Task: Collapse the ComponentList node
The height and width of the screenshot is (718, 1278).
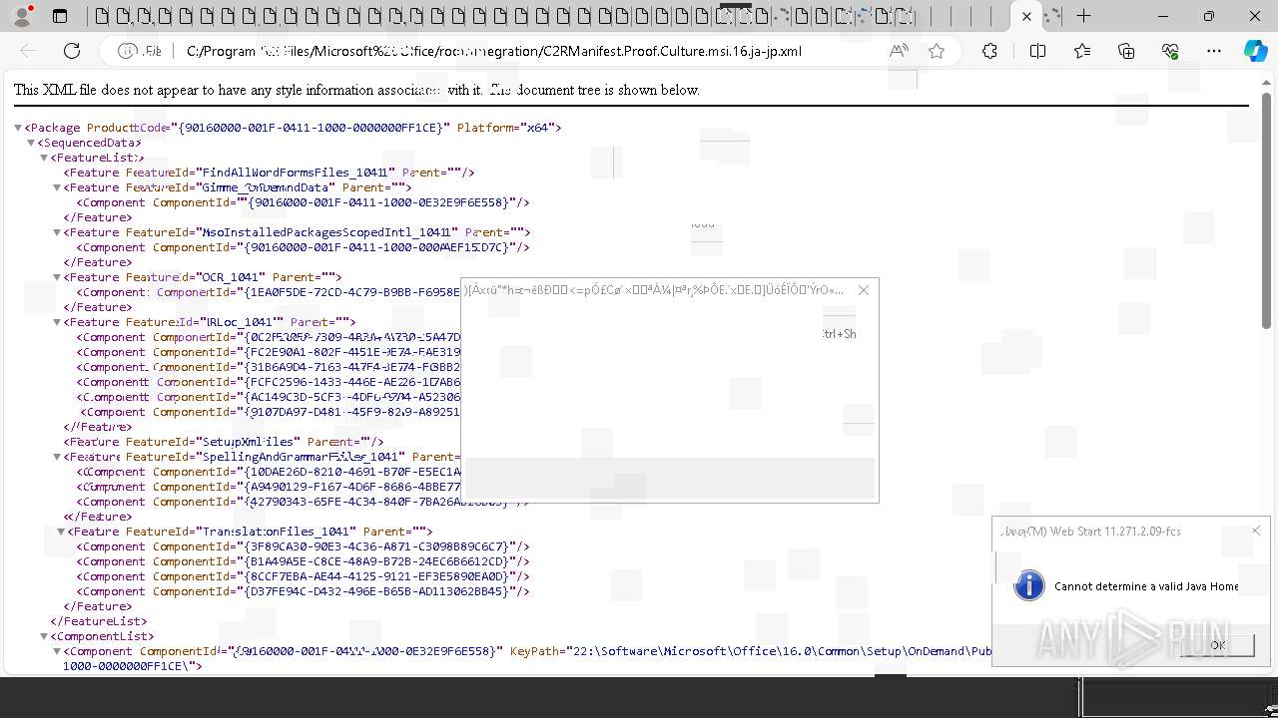Action: pos(44,636)
